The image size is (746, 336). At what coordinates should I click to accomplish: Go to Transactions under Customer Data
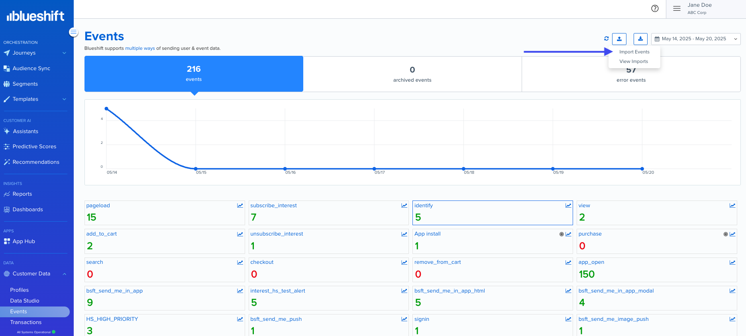pos(26,322)
